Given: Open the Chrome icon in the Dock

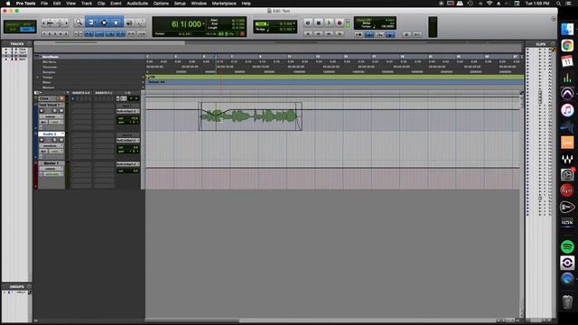Looking at the screenshot, I should pyautogui.click(x=567, y=45).
